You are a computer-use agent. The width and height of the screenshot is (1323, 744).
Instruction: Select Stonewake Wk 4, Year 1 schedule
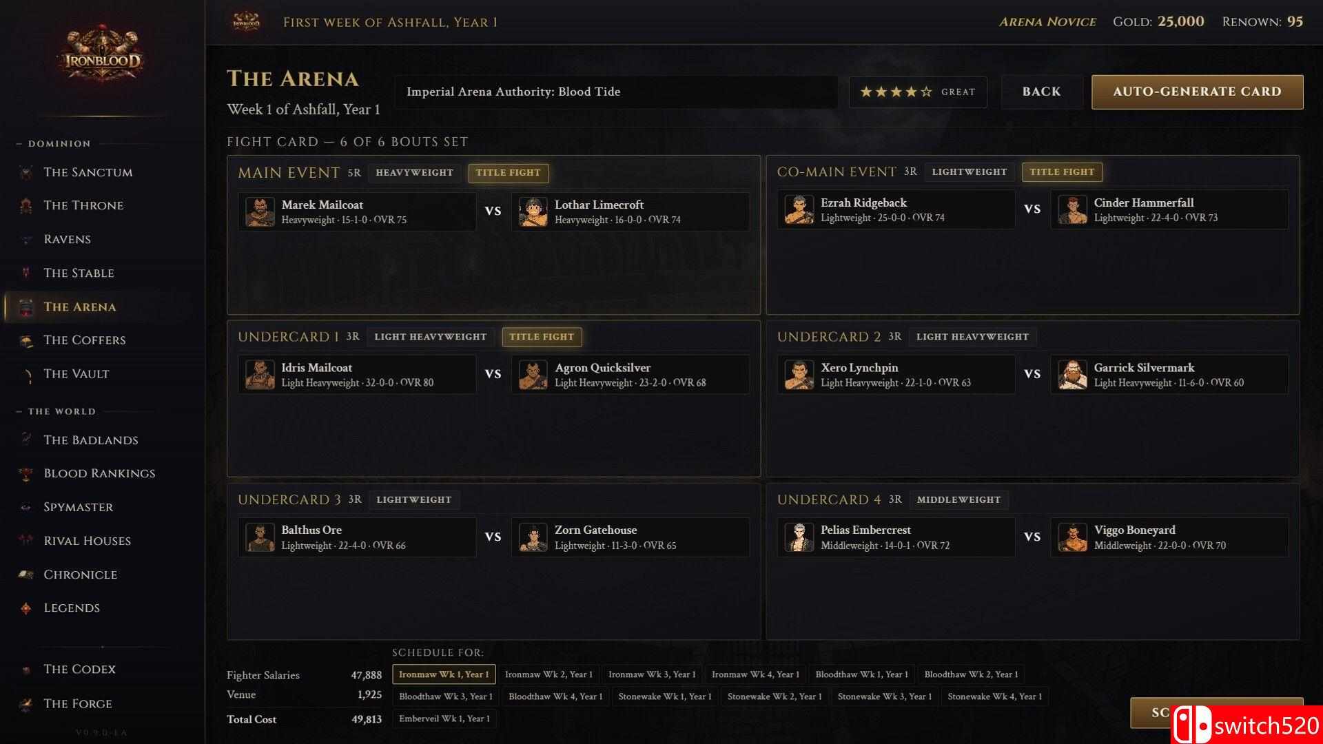[x=994, y=696]
